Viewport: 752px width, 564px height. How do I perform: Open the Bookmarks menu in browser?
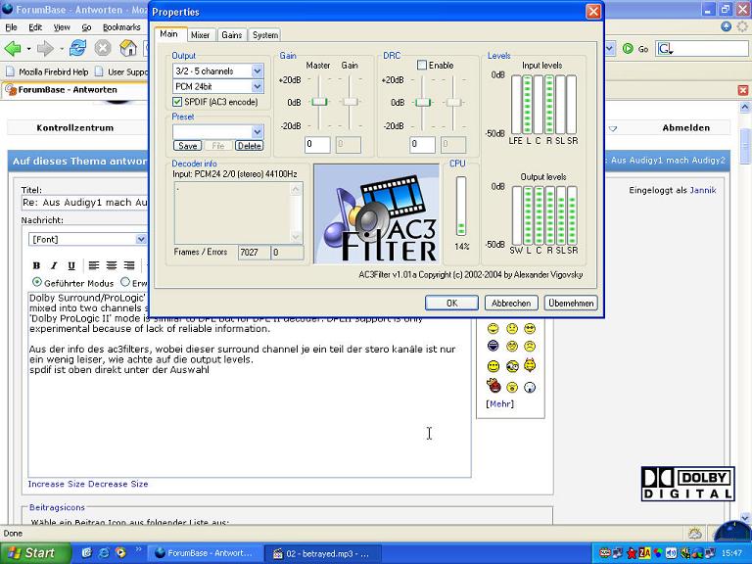[121, 27]
